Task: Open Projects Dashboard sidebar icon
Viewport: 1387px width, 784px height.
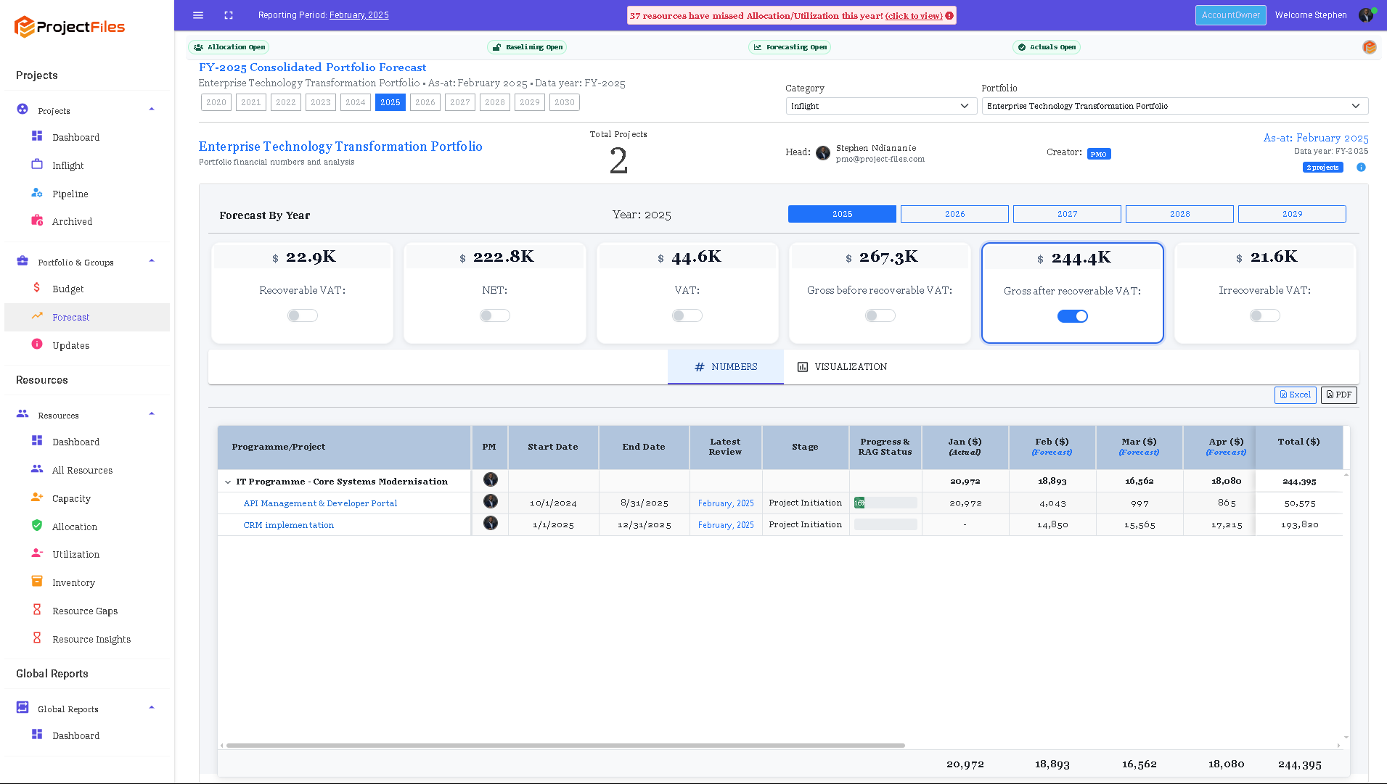Action: (37, 136)
